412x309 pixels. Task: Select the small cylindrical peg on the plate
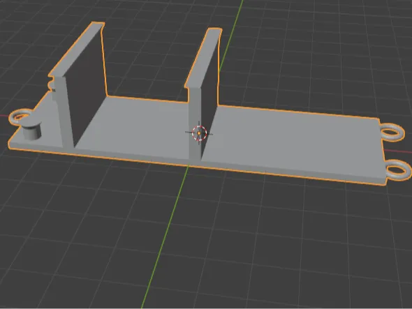32,130
